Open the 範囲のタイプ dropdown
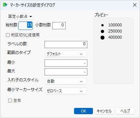Viewport: 140px width, 118px height. pos(66,54)
